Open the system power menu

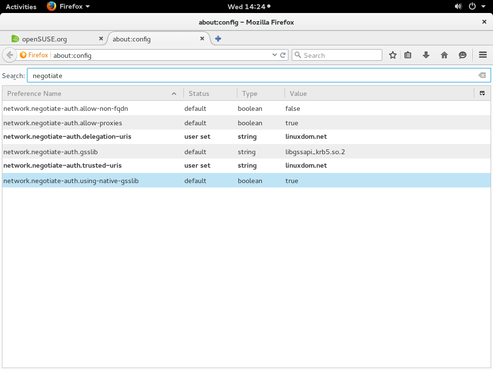click(472, 6)
